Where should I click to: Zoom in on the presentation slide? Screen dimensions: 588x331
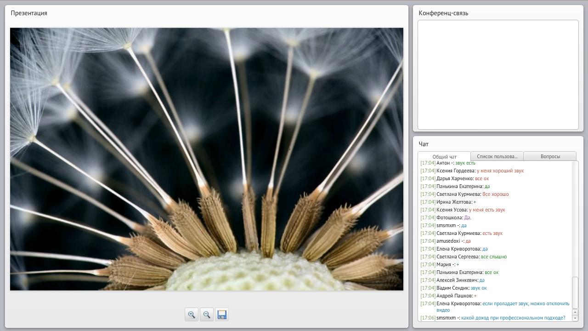click(x=192, y=314)
